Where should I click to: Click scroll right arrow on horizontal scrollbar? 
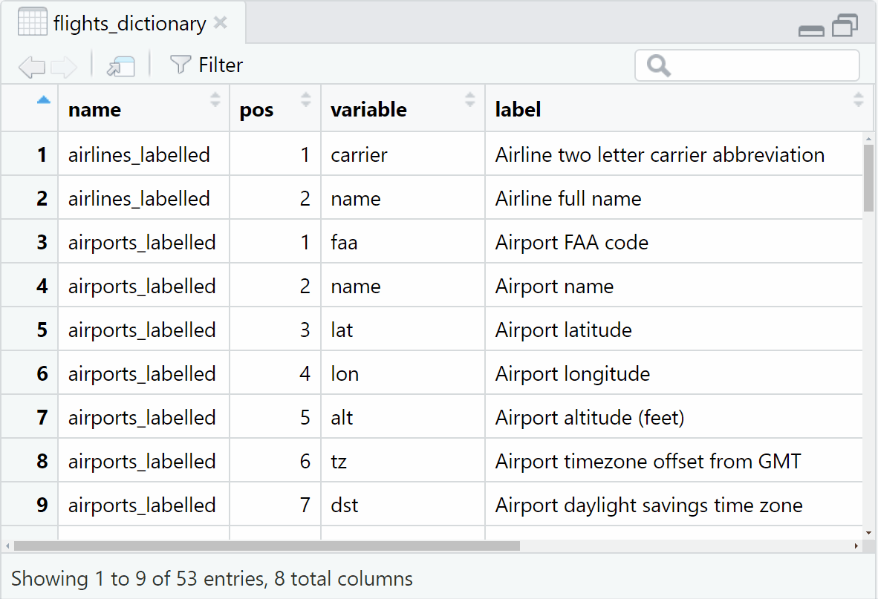[x=856, y=546]
